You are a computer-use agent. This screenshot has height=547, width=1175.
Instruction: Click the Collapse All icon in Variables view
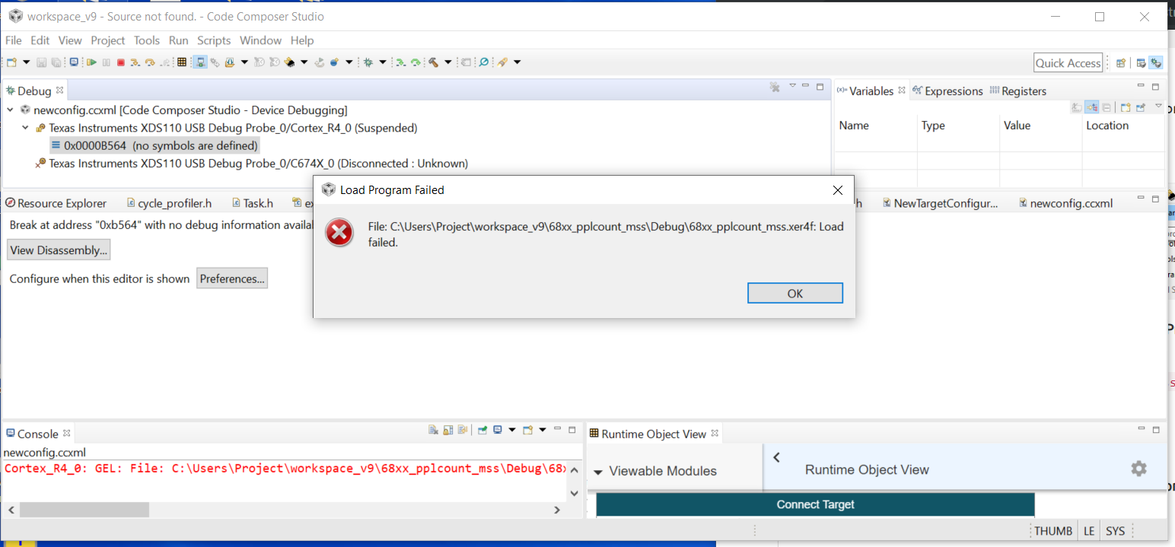pos(1107,107)
